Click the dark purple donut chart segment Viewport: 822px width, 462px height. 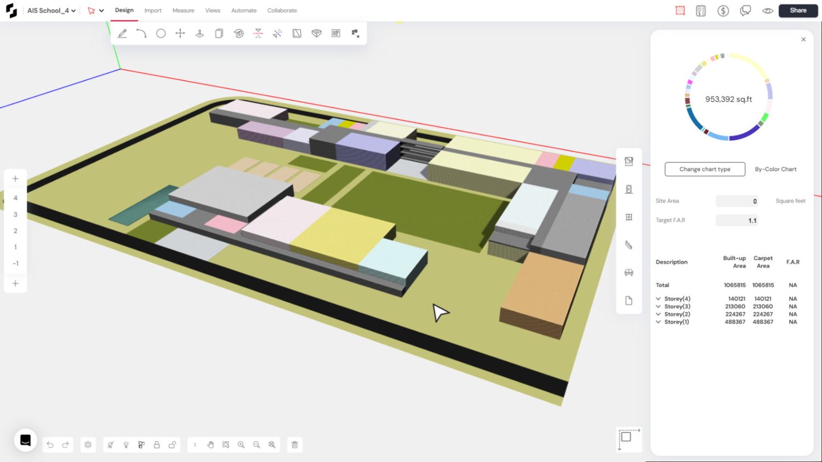(744, 134)
